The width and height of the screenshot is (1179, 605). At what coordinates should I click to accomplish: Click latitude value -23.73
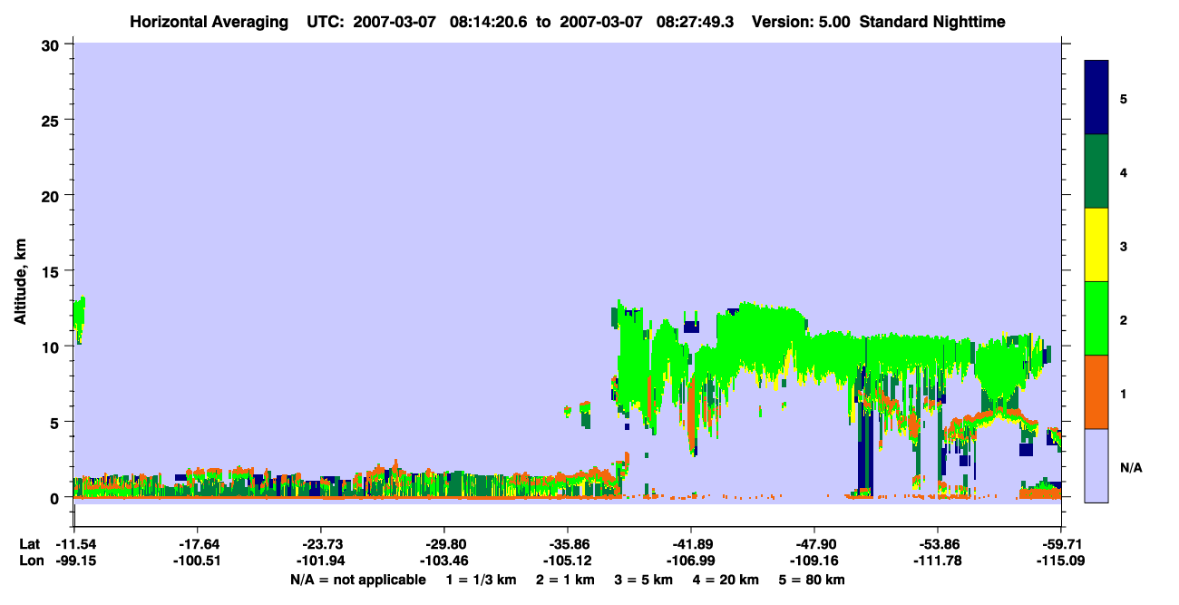[x=321, y=544]
